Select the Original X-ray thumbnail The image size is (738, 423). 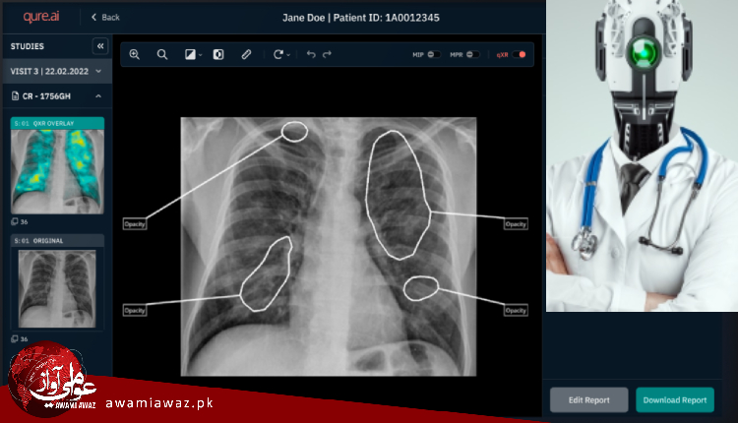click(56, 287)
